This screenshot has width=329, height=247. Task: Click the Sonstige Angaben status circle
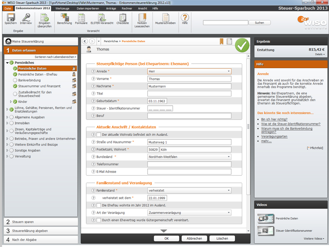click(12, 150)
